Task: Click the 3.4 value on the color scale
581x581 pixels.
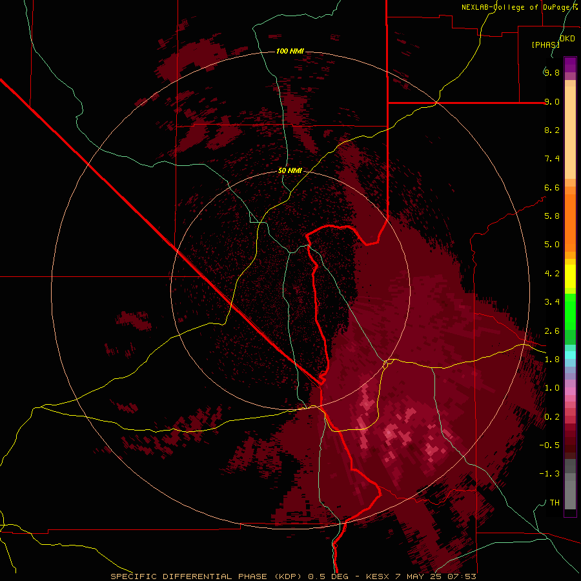Action: click(552, 302)
